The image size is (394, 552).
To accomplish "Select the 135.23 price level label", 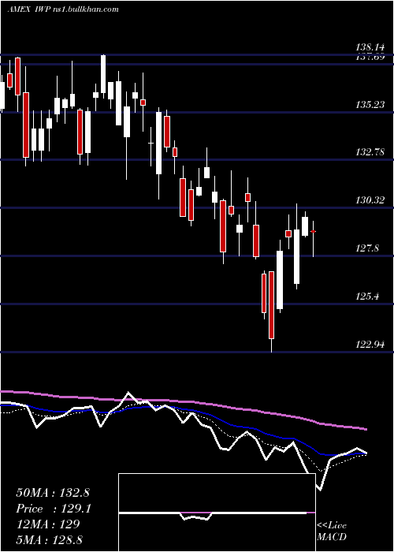I will [x=370, y=105].
